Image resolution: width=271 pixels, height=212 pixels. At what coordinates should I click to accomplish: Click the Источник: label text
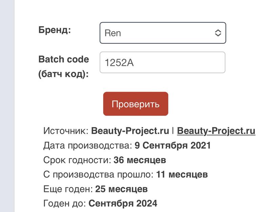tap(66, 131)
